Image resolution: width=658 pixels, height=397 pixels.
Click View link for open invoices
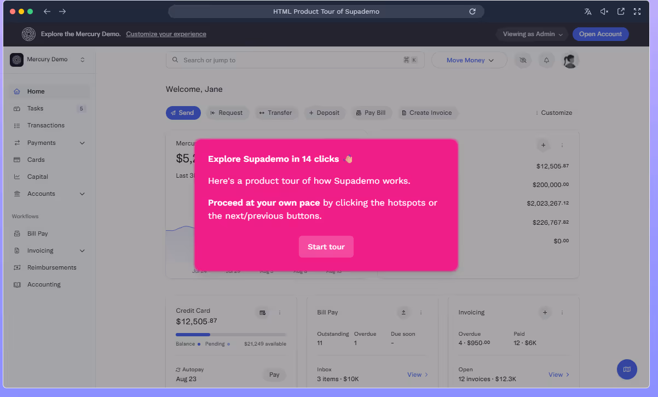[x=559, y=375]
